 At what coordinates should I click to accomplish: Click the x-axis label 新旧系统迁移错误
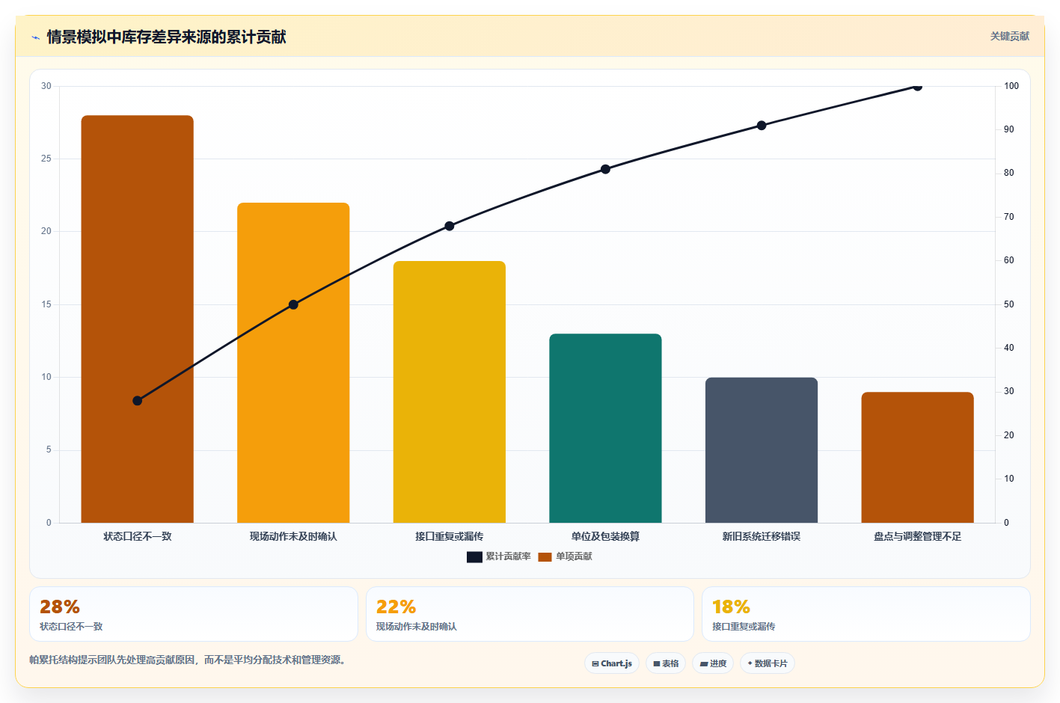[x=762, y=536]
